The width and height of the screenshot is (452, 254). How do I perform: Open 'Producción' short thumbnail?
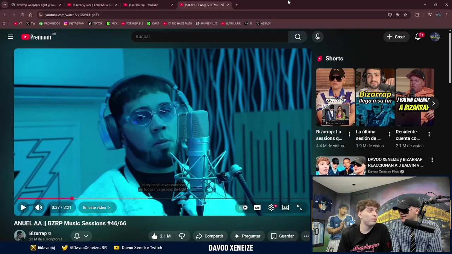(335, 97)
